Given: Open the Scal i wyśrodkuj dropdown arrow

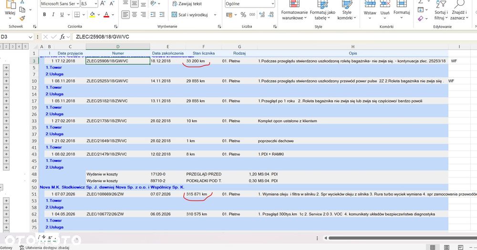Looking at the screenshot, I should pos(215,15).
